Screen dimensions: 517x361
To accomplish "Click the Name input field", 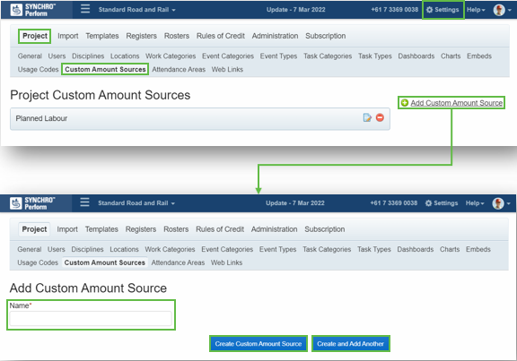I will 91,319.
